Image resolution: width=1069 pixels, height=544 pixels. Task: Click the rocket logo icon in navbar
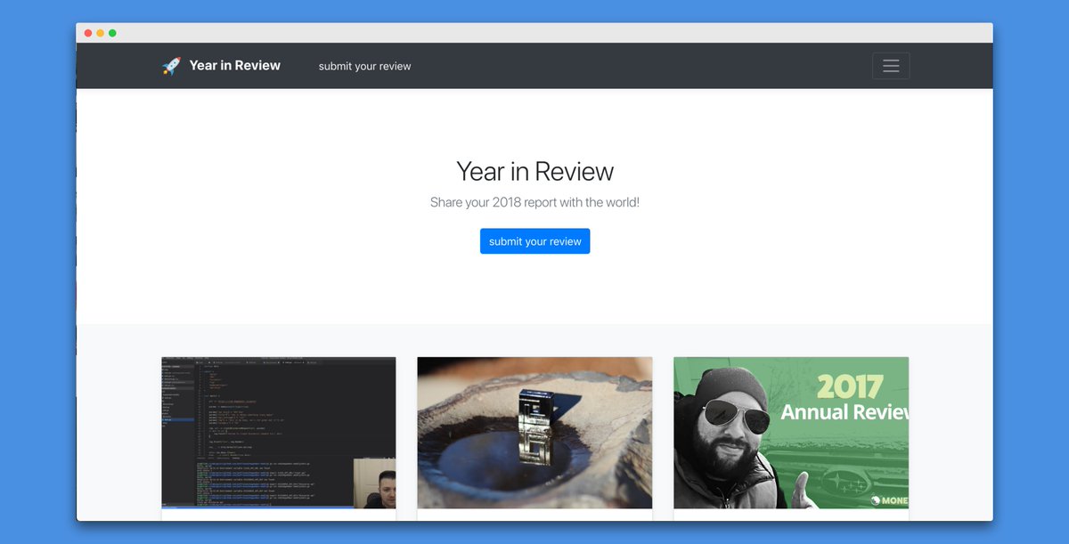pos(171,66)
